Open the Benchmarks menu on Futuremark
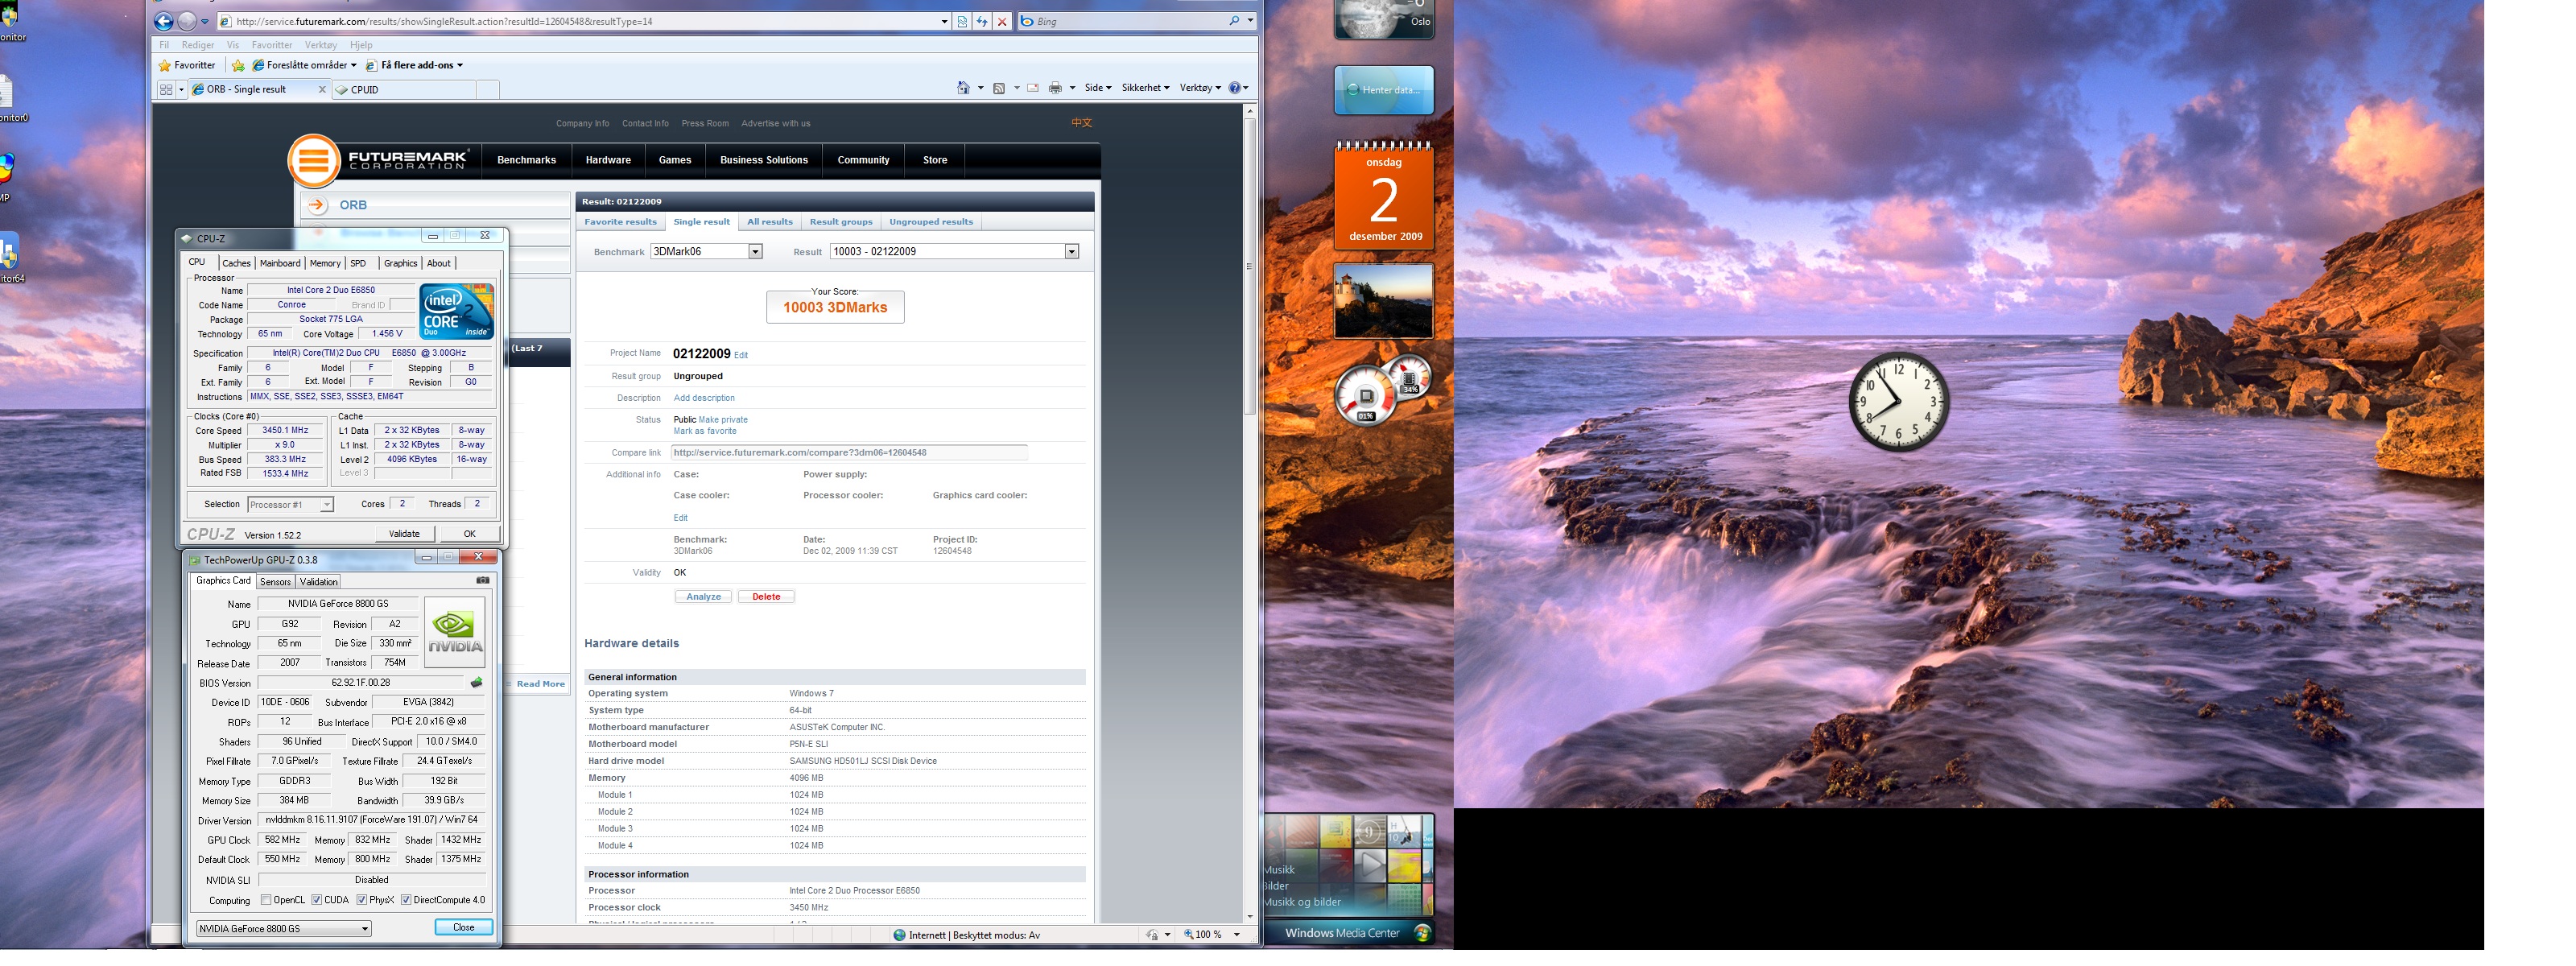 click(527, 160)
